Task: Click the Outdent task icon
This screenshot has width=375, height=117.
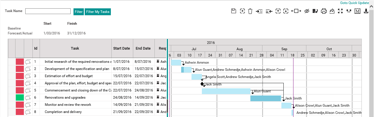Action: tap(269, 11)
